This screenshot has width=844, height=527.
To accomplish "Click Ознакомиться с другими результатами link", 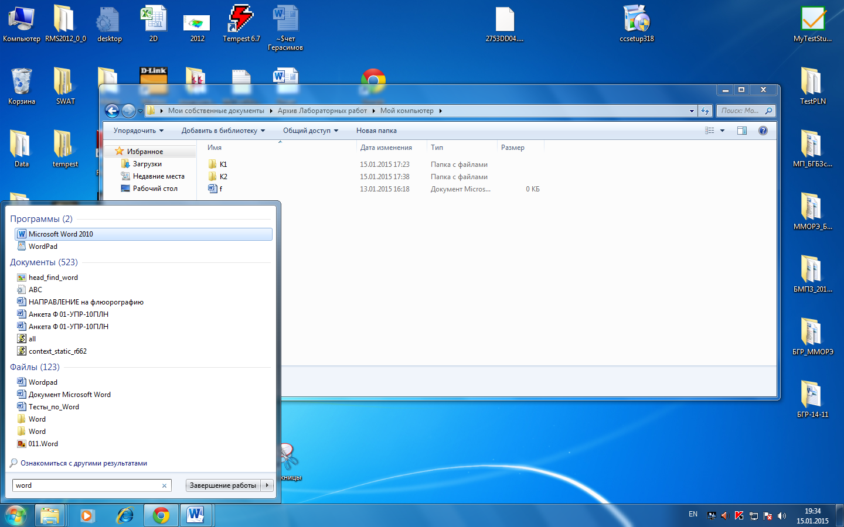I will tap(83, 463).
